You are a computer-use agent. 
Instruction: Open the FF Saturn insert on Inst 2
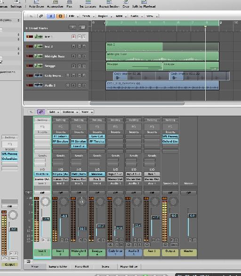(x=60, y=136)
